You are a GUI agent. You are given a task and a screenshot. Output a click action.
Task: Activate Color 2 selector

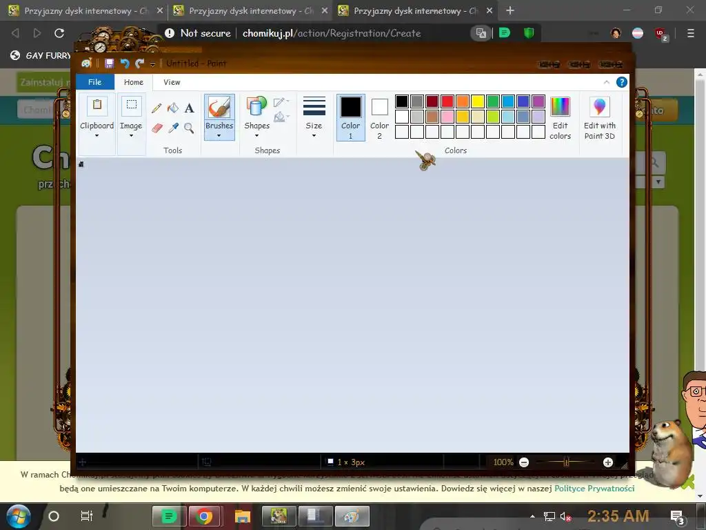pyautogui.click(x=380, y=117)
